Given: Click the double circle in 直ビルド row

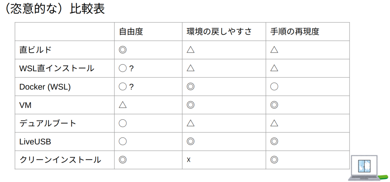Looking at the screenshot, I should (x=123, y=50).
